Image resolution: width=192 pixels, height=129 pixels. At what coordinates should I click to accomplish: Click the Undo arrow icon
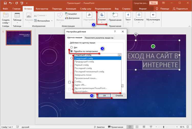click(x=10, y=3)
